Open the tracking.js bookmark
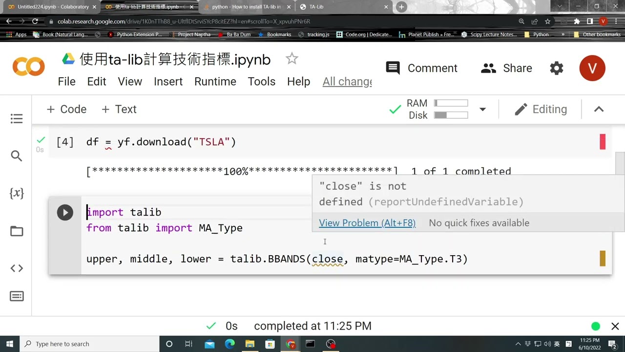The image size is (625, 352). click(x=313, y=35)
